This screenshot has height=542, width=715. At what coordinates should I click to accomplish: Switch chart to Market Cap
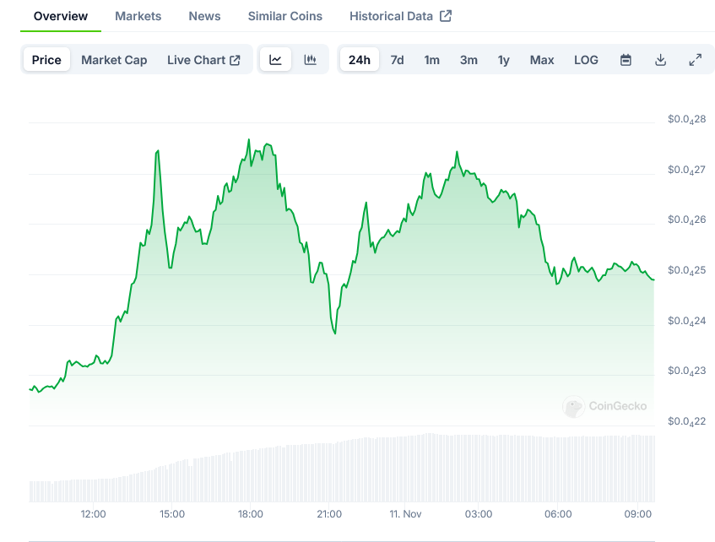coord(114,60)
